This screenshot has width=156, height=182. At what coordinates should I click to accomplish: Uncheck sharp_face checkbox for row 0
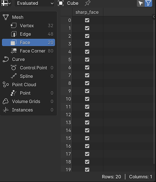point(87,20)
